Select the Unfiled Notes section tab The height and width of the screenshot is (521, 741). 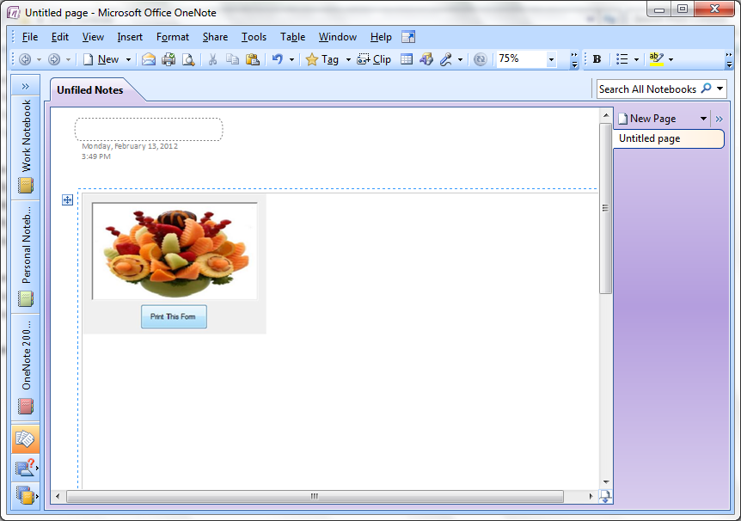tap(90, 89)
